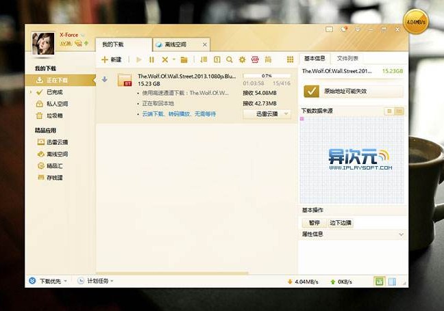Select 已完成 in the sidebar
444x311 pixels.
(x=54, y=92)
